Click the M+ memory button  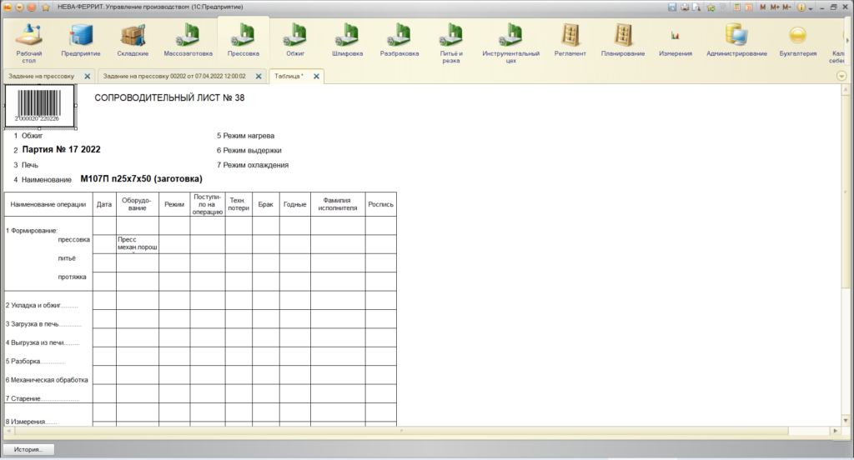point(775,7)
